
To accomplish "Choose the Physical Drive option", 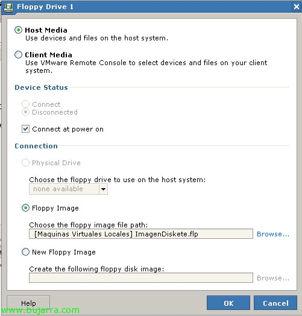I will tap(25, 163).
